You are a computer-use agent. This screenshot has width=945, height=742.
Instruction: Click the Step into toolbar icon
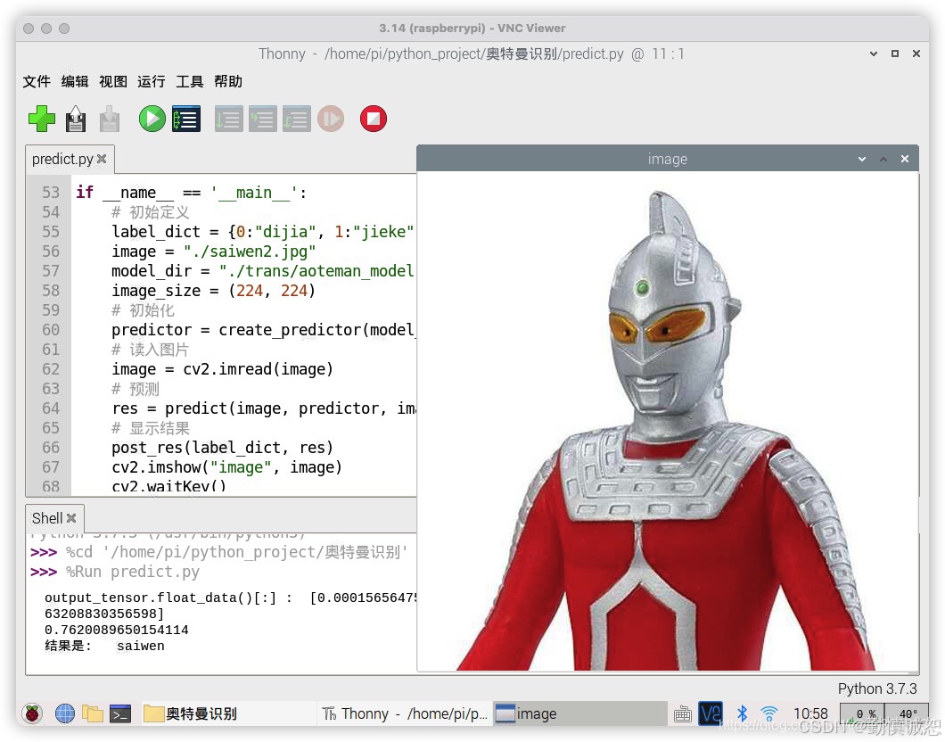click(263, 119)
